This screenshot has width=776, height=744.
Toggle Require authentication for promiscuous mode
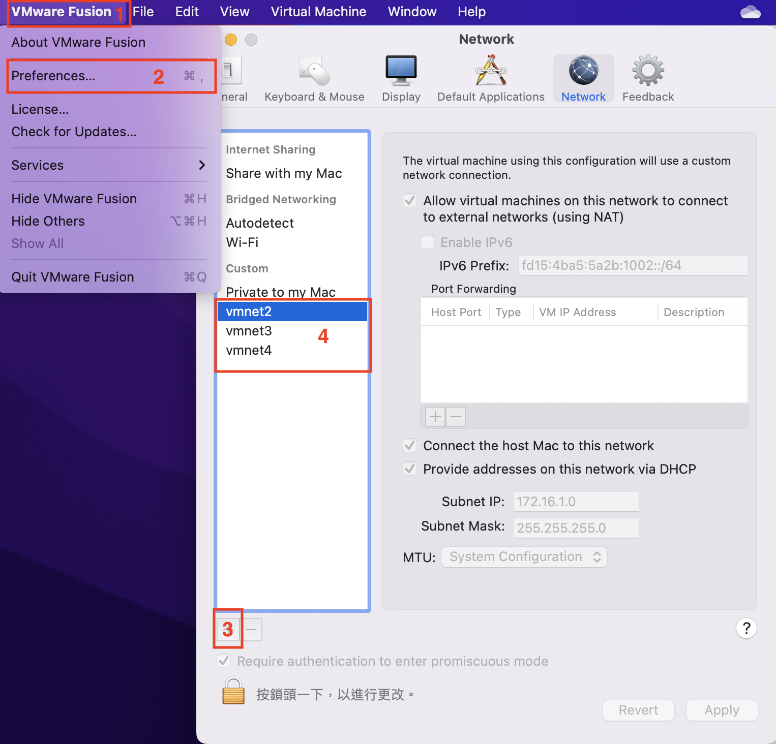point(224,661)
